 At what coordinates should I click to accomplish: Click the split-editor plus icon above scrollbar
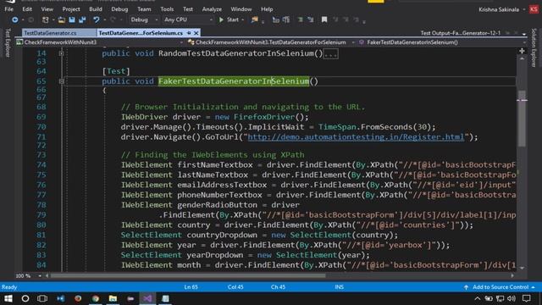pyautogui.click(x=522, y=51)
